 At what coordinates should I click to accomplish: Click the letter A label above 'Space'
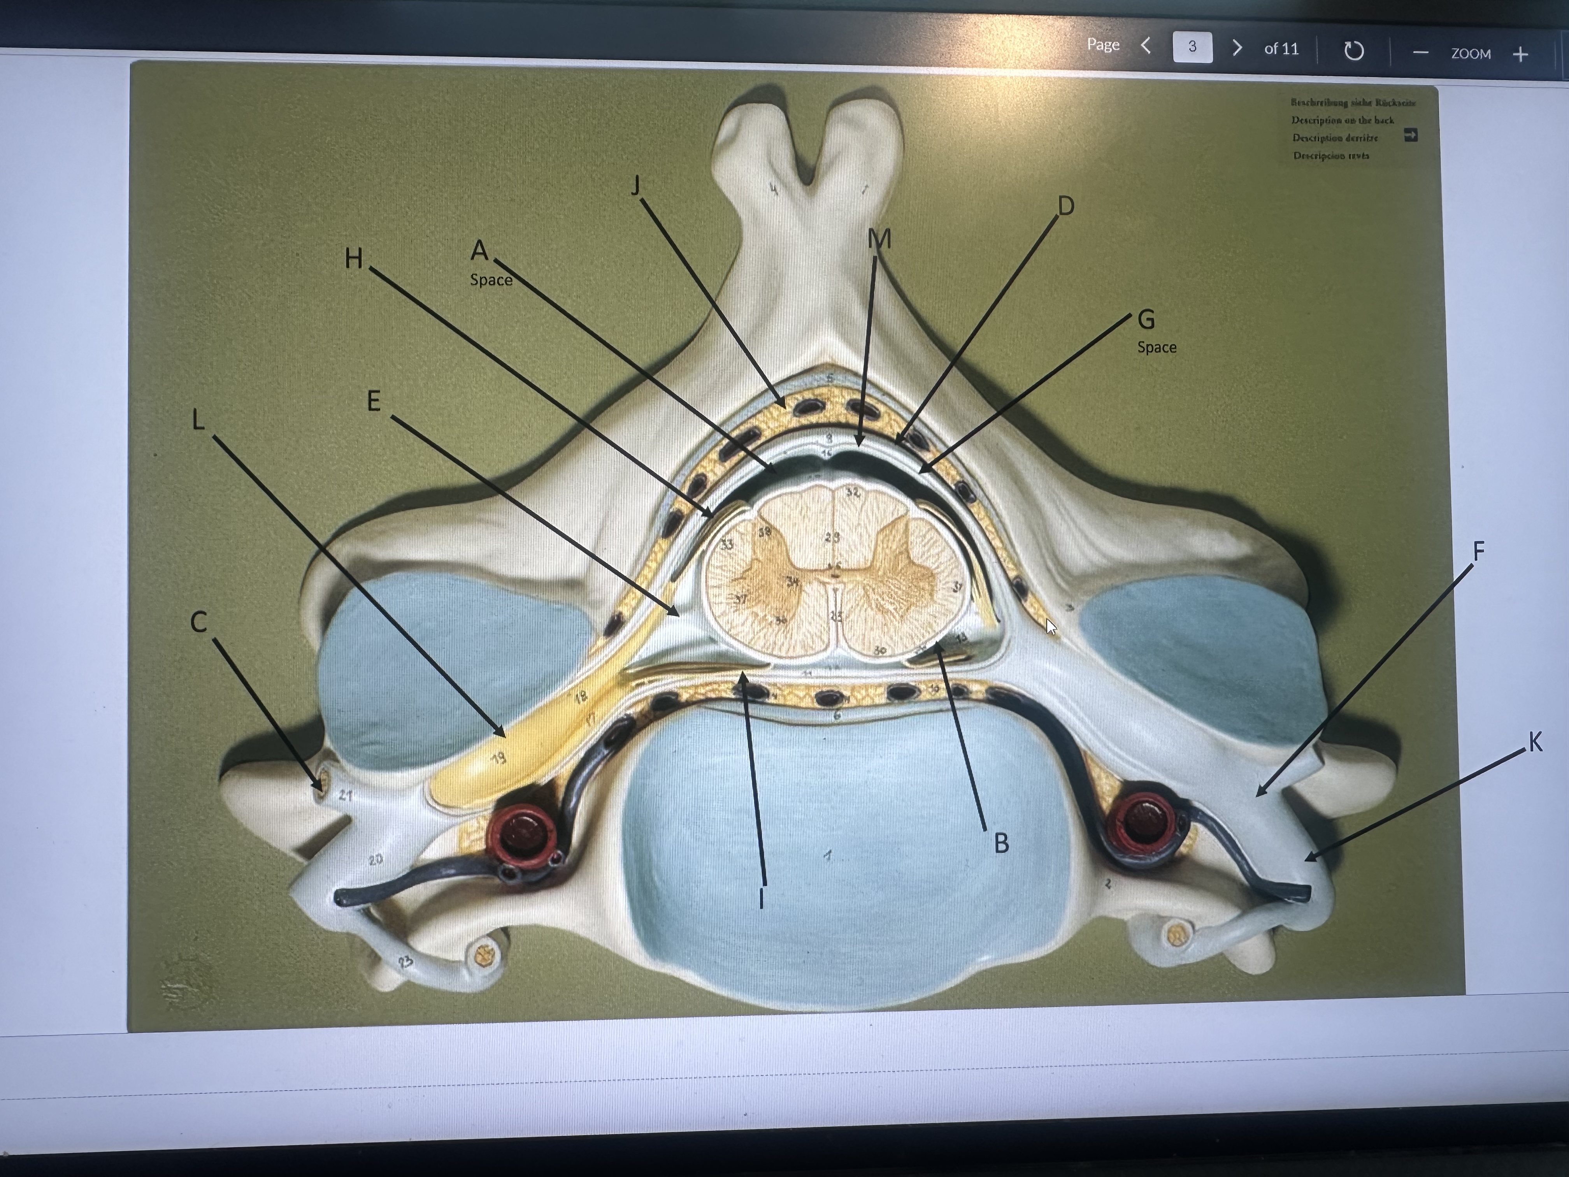coord(480,250)
